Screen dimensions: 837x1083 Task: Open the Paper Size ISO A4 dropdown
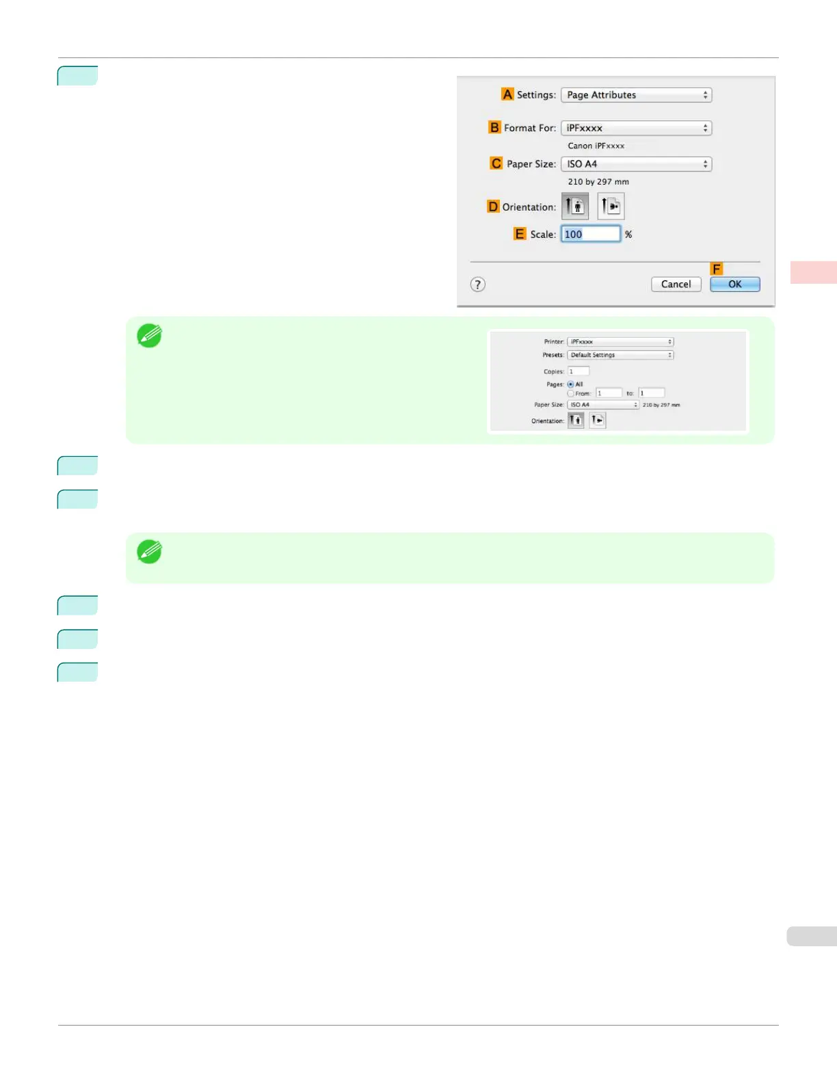637,164
